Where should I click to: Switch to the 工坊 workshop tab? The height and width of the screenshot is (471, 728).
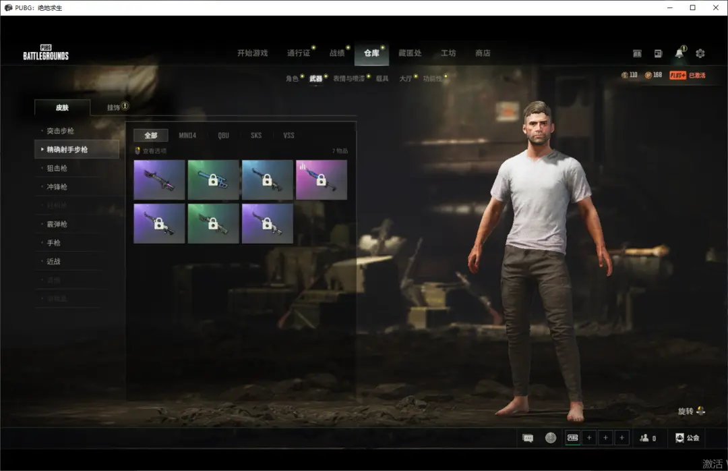[448, 53]
